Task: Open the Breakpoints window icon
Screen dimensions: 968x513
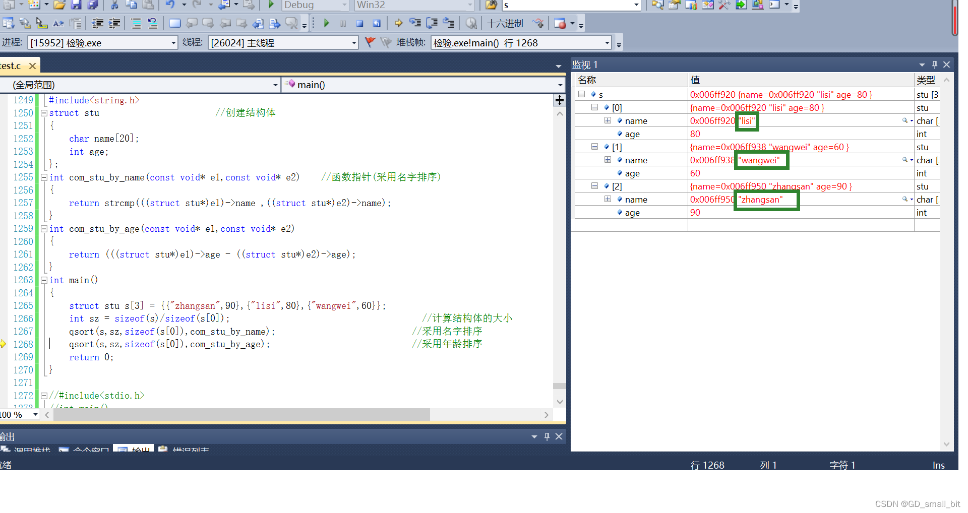Action: click(560, 23)
